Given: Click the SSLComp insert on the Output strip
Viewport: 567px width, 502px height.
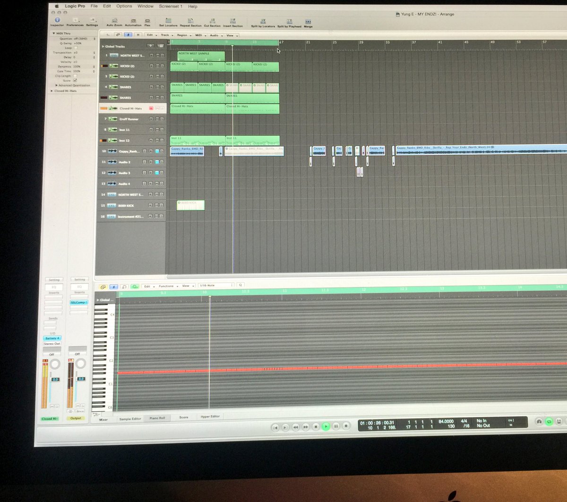Looking at the screenshot, I should pyautogui.click(x=78, y=302).
